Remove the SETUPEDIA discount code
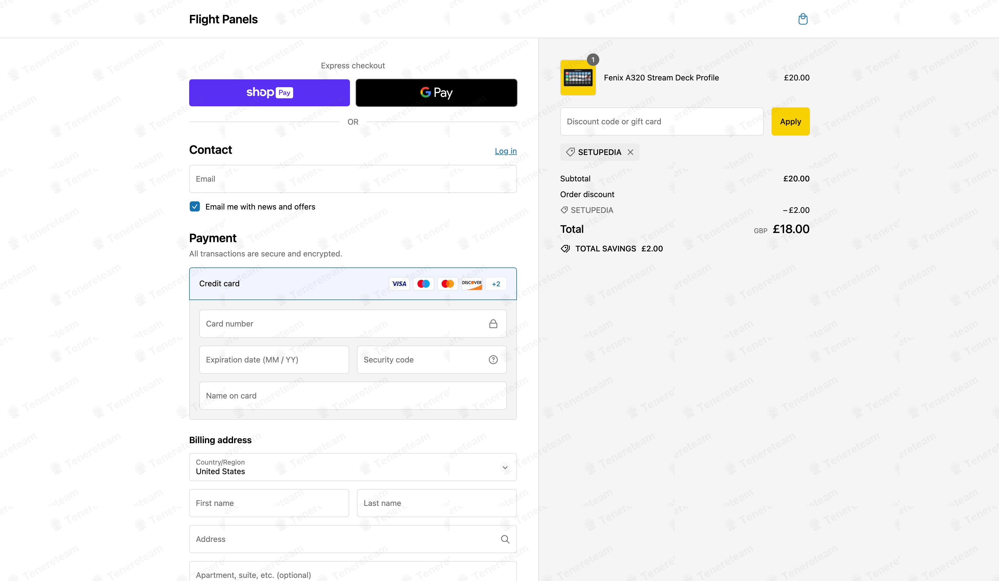 [630, 152]
